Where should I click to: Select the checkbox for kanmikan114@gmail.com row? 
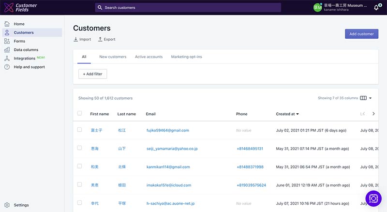point(80,167)
